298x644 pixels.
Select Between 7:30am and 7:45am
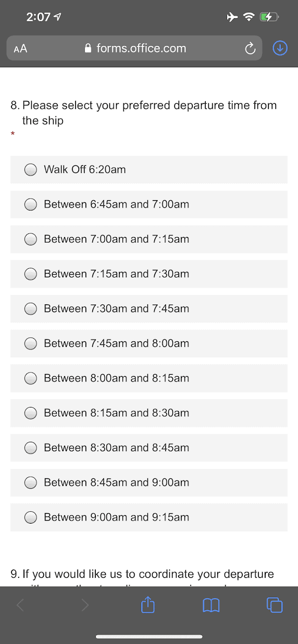149,308
